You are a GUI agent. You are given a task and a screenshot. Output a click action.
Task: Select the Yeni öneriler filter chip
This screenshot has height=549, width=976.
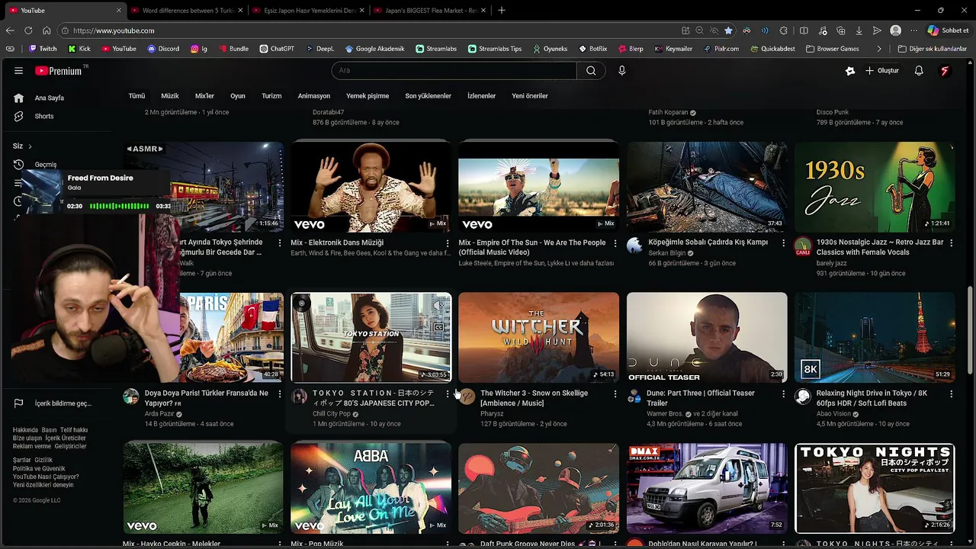[530, 96]
